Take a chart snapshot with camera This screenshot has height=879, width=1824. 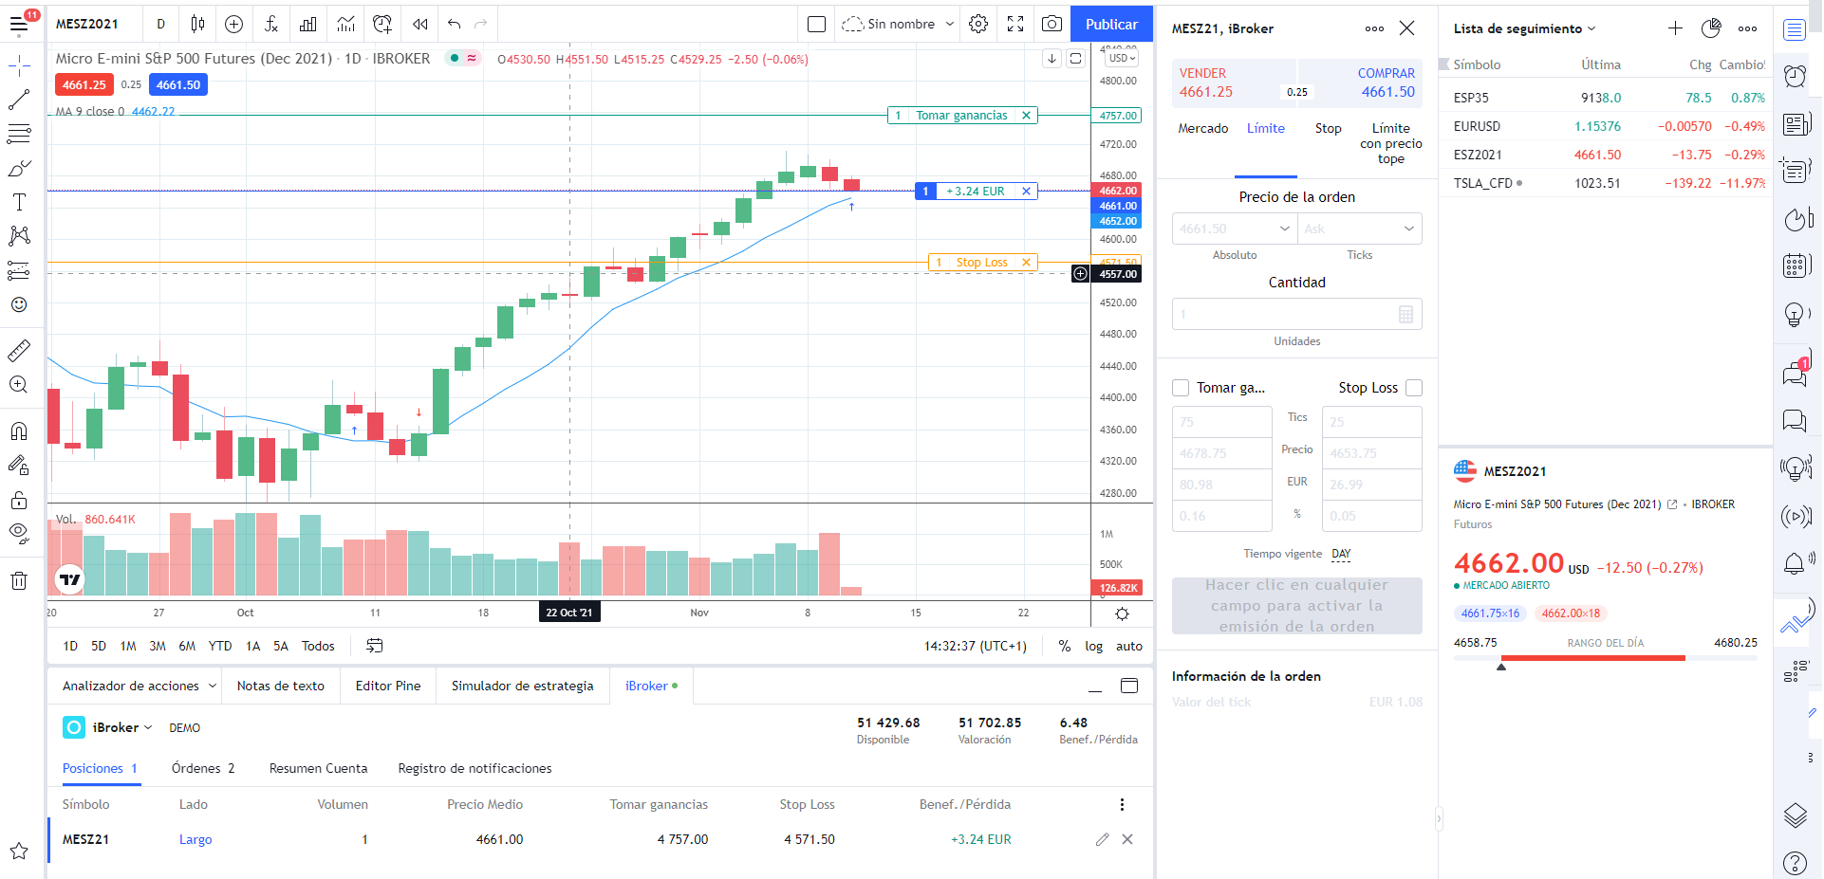click(1052, 24)
